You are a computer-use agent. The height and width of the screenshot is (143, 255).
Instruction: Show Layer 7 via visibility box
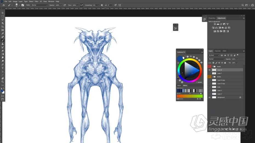(209, 74)
